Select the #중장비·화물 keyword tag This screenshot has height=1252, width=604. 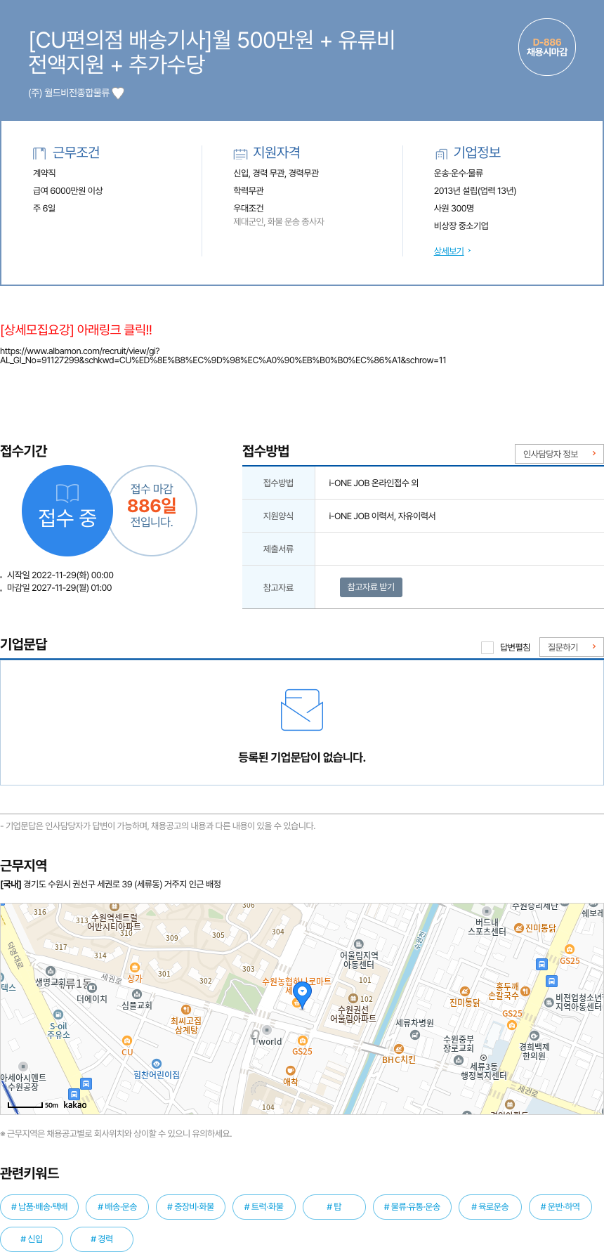pos(190,1207)
